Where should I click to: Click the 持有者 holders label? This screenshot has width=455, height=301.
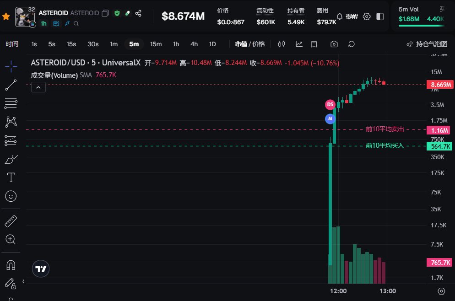click(296, 11)
